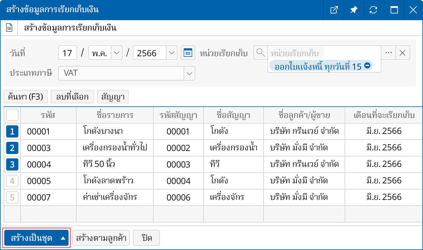Select row 5 ค่าเช่าเครื่องจักร

(x=12, y=197)
